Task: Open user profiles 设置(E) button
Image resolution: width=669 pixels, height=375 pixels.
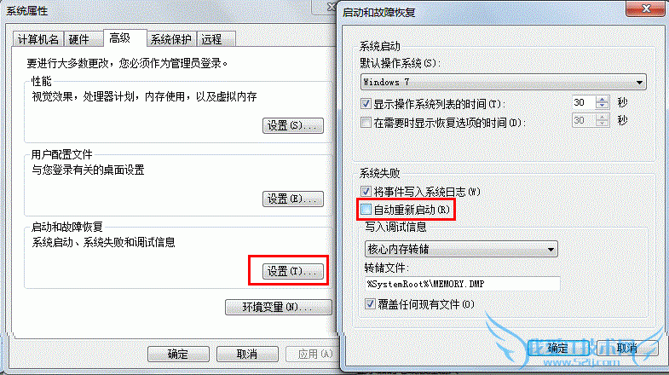Action: coord(292,199)
